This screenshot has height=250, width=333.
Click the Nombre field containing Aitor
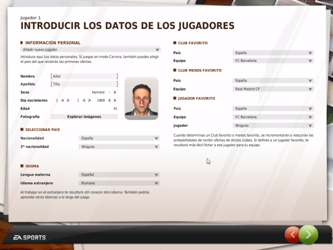tap(84, 76)
